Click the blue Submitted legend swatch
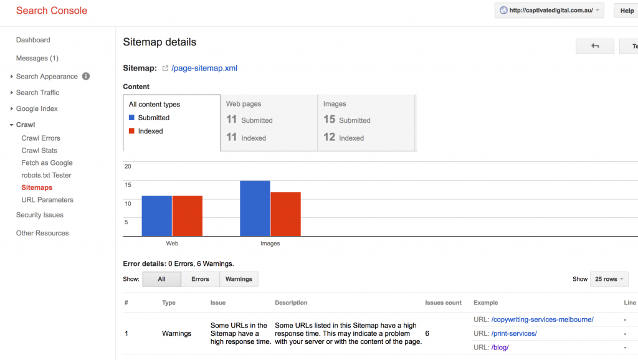 tap(131, 118)
